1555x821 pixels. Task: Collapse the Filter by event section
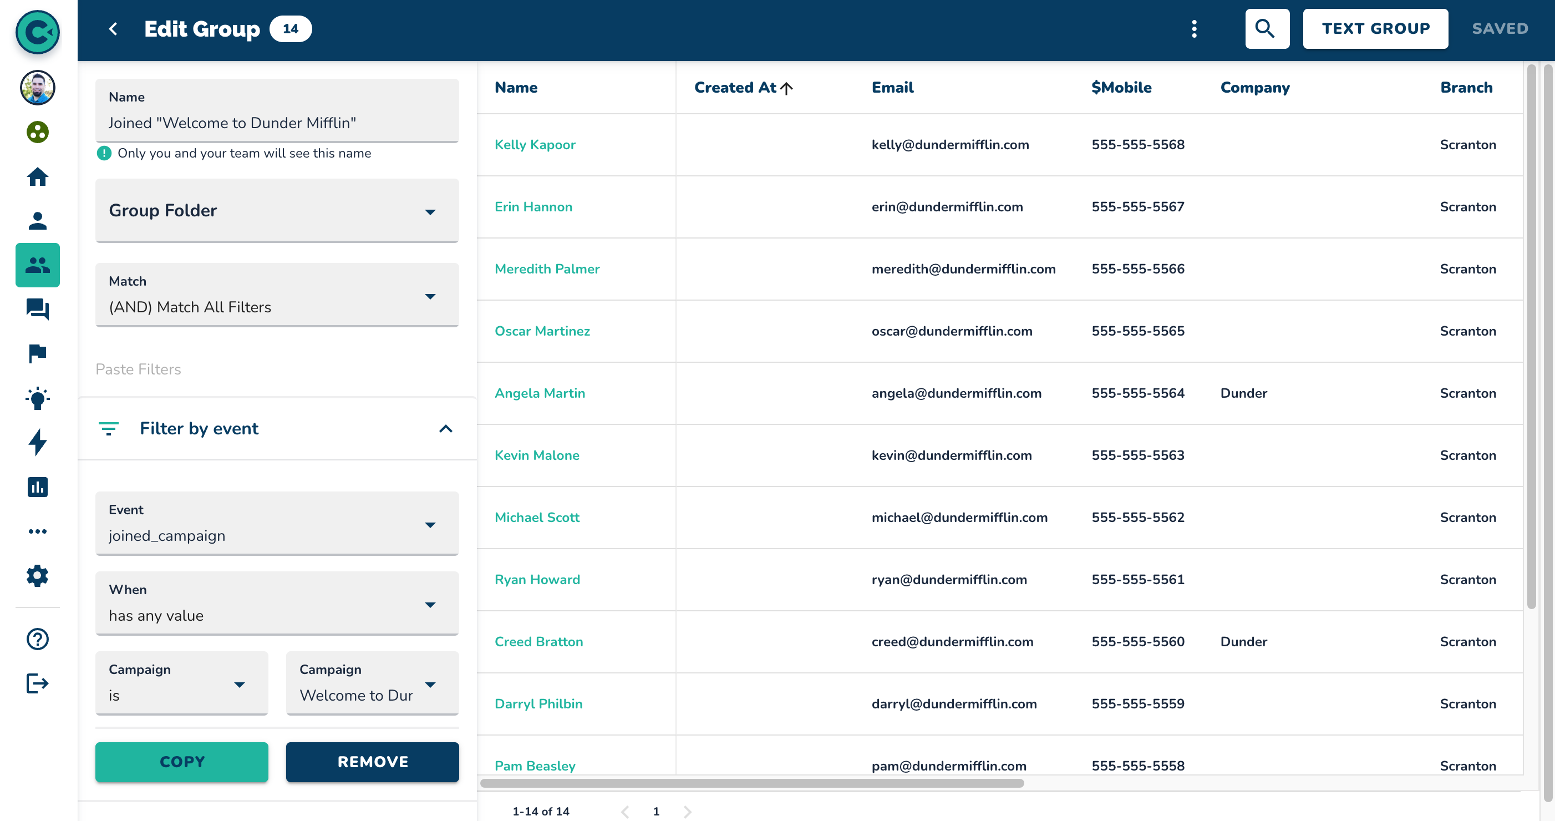click(x=445, y=429)
